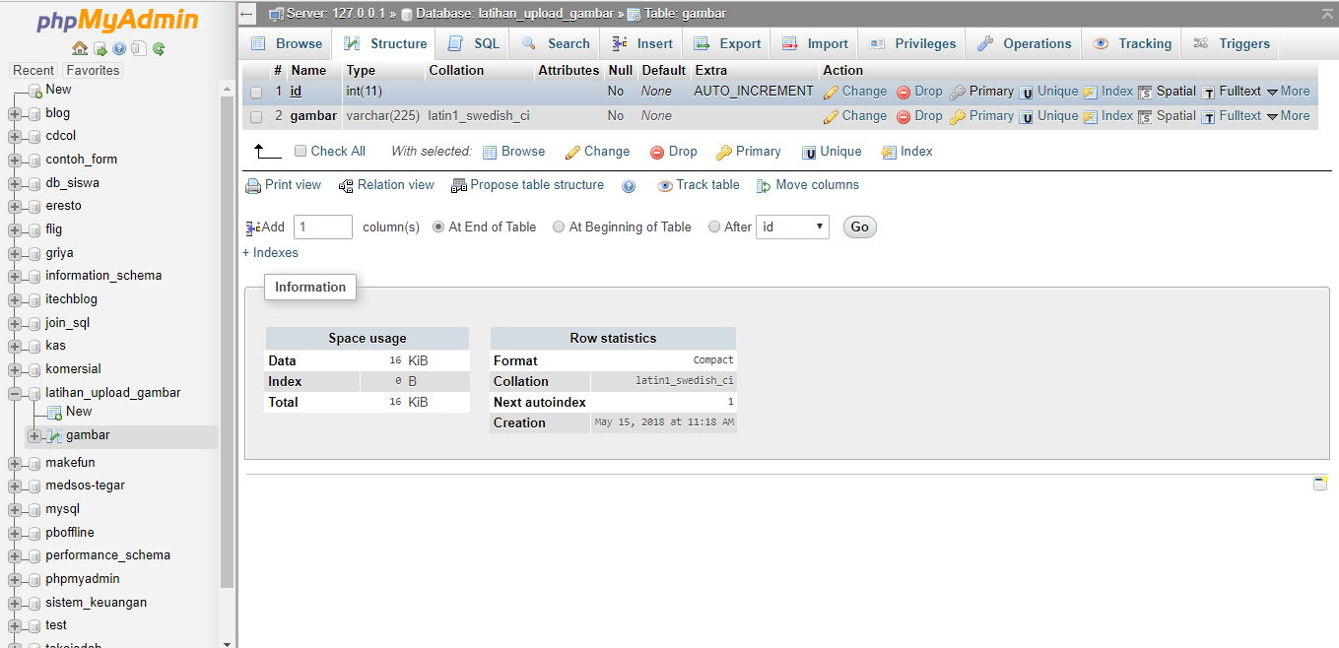This screenshot has width=1339, height=648.
Task: Click the With selected Drop icon
Action: [x=657, y=153]
